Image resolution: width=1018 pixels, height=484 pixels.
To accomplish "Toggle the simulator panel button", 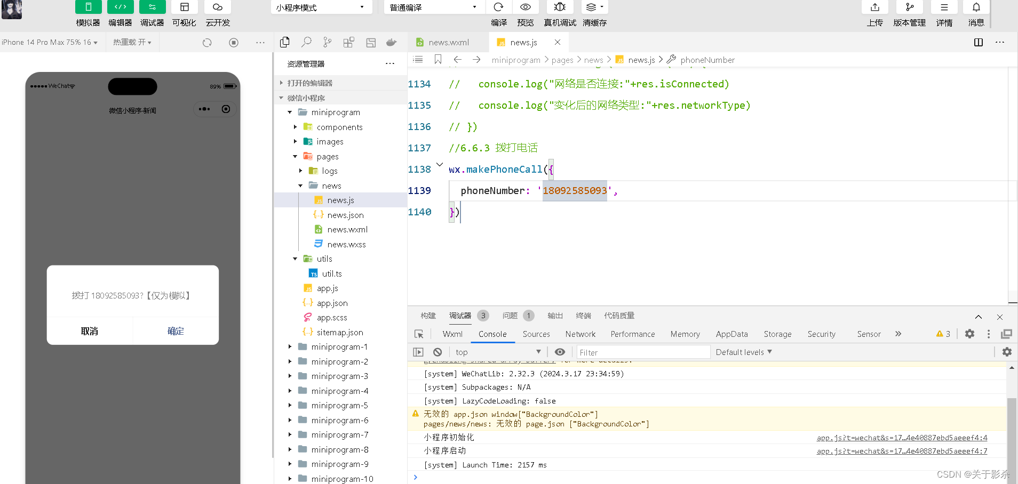I will pyautogui.click(x=88, y=7).
